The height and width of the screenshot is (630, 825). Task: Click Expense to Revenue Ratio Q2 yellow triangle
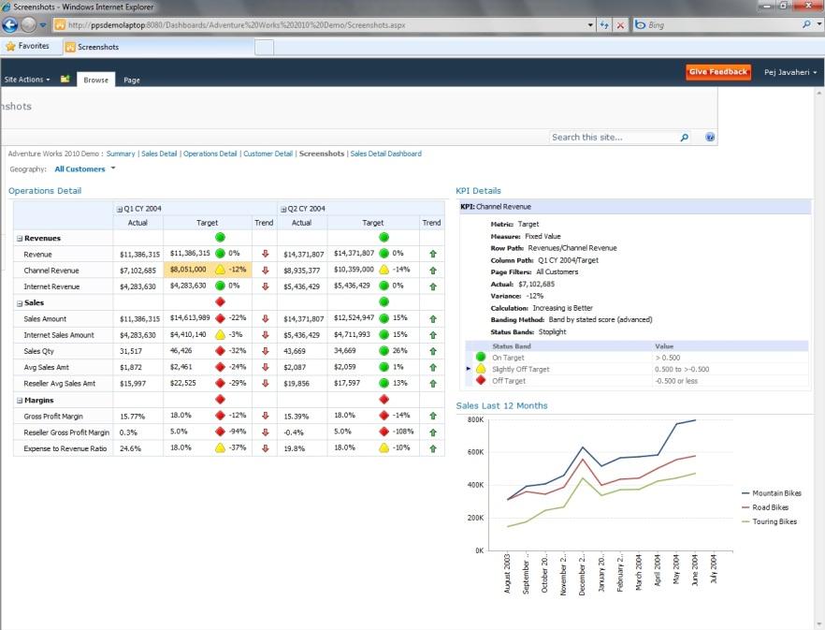(384, 447)
